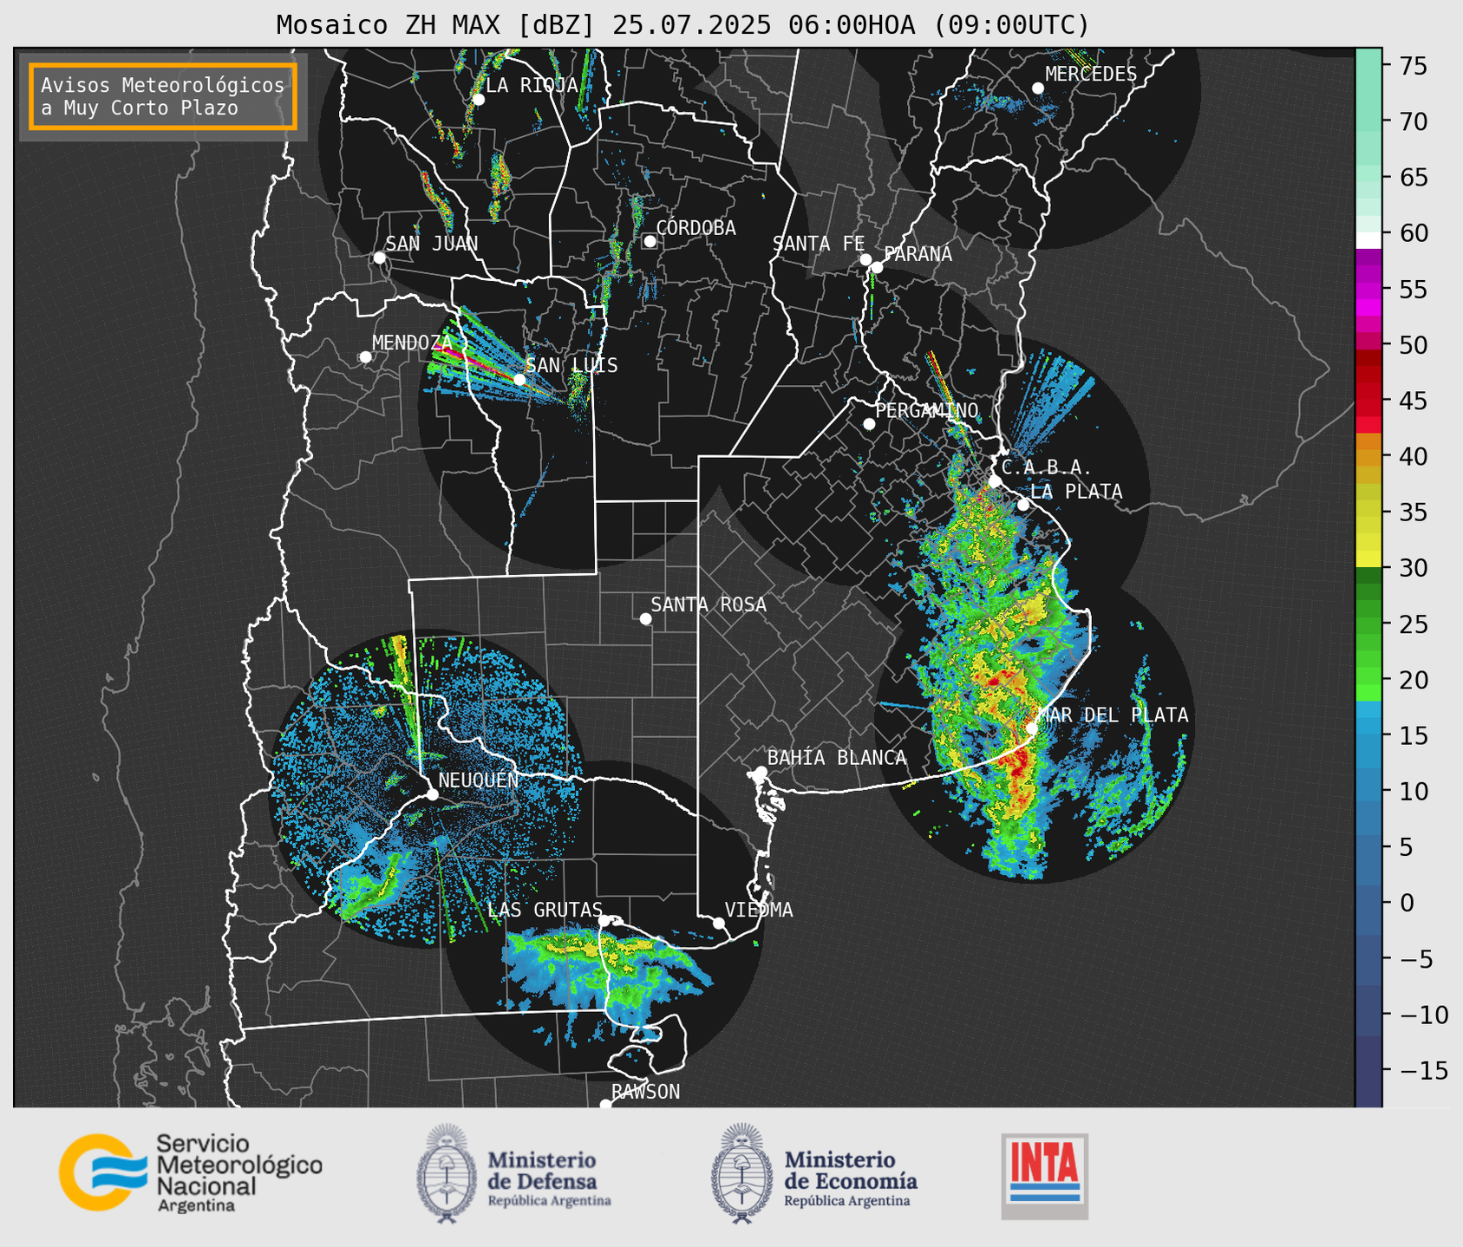Click the SANTA ROSA city marker dot
Screen dimensions: 1463x1247
pyautogui.click(x=645, y=618)
